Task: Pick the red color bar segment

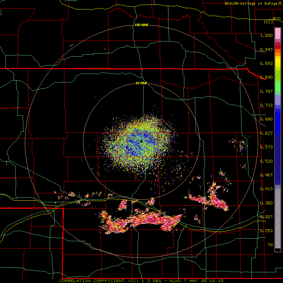Action: coord(278,47)
